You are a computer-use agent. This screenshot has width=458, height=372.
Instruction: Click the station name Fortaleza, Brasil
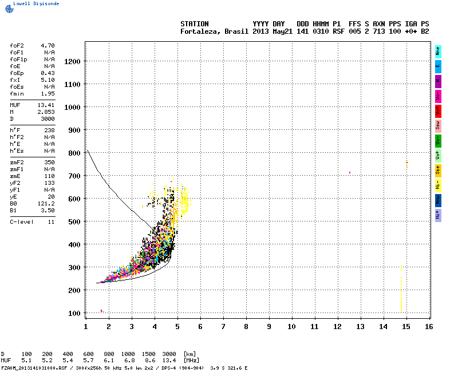click(214, 31)
